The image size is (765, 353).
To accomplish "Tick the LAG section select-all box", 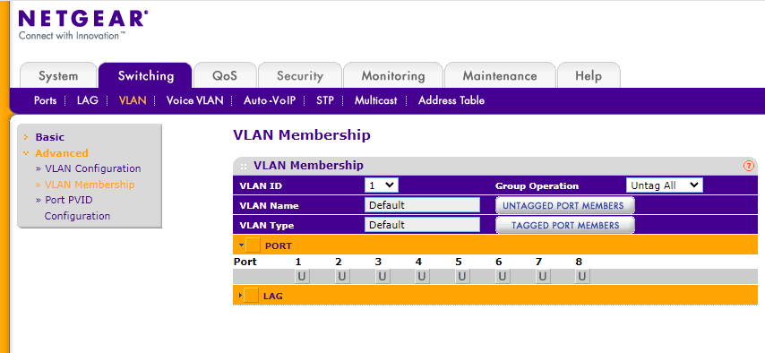I will tap(251, 296).
